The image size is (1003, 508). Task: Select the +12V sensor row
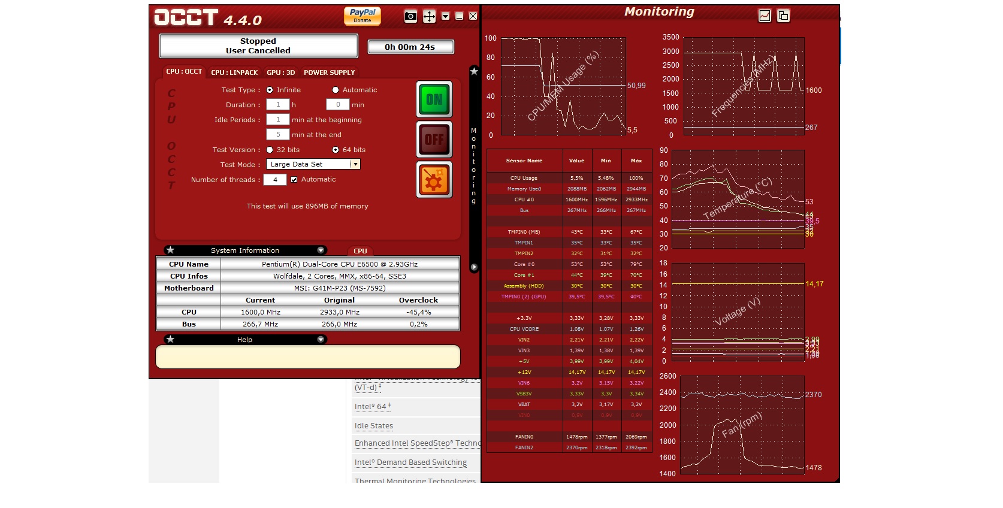569,372
